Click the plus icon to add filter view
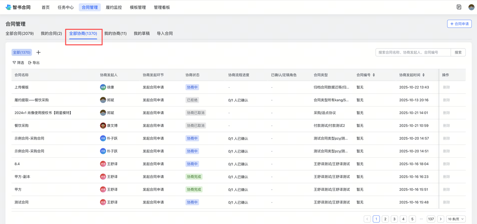The image size is (477, 224). pos(38,52)
